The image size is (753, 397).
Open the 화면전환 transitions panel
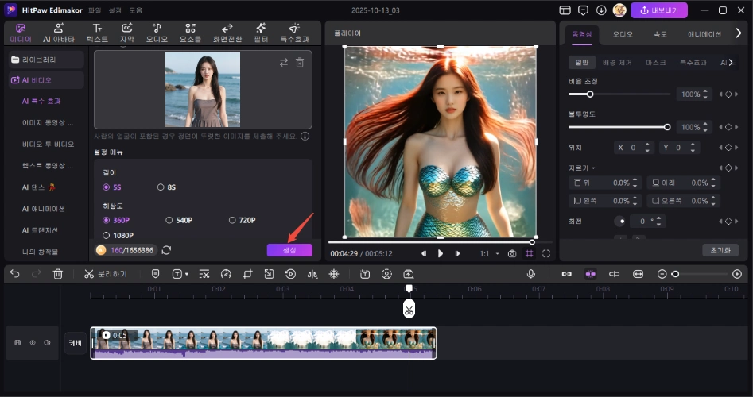click(227, 33)
